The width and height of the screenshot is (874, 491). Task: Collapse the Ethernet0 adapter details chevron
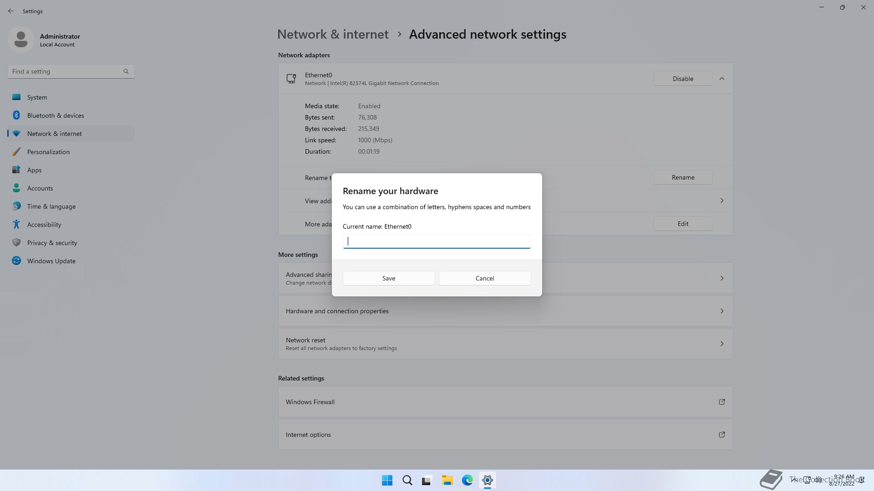(x=722, y=79)
